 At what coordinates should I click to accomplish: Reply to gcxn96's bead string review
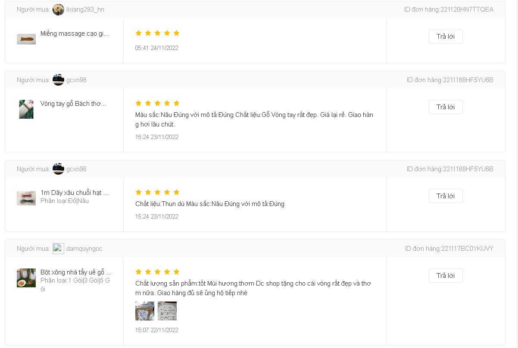[446, 196]
